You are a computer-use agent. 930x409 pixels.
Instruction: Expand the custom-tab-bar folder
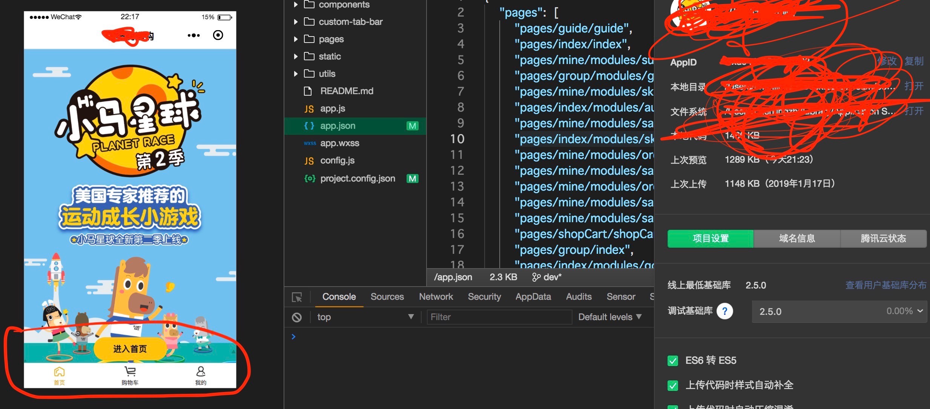point(296,22)
